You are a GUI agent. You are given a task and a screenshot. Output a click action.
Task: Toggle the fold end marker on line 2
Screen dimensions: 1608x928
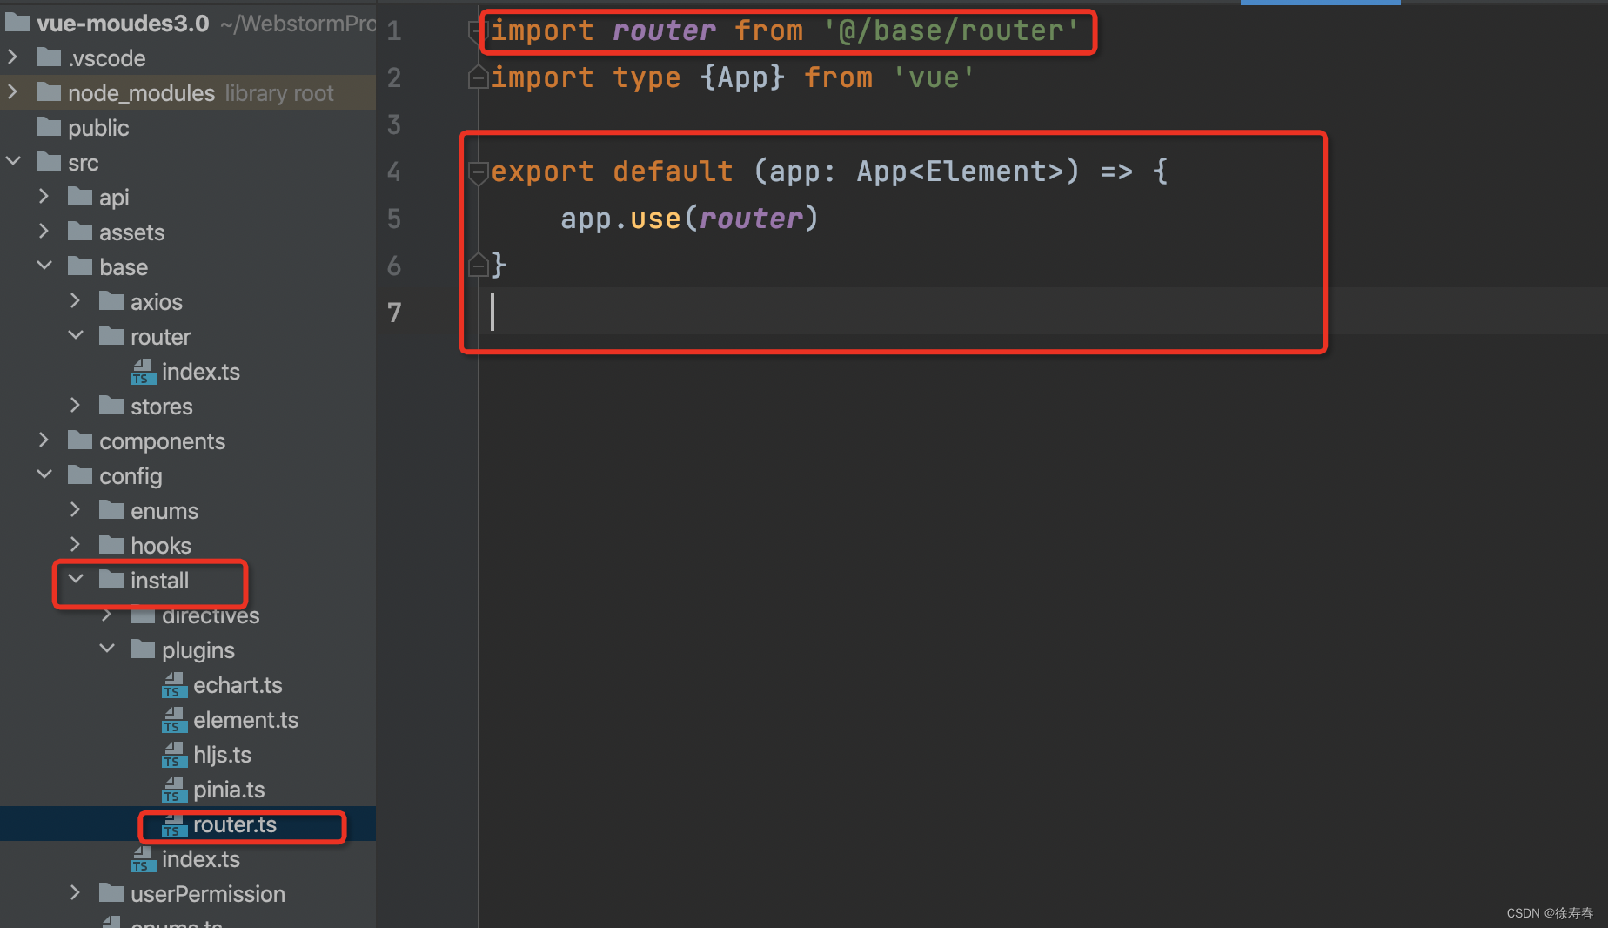[478, 77]
